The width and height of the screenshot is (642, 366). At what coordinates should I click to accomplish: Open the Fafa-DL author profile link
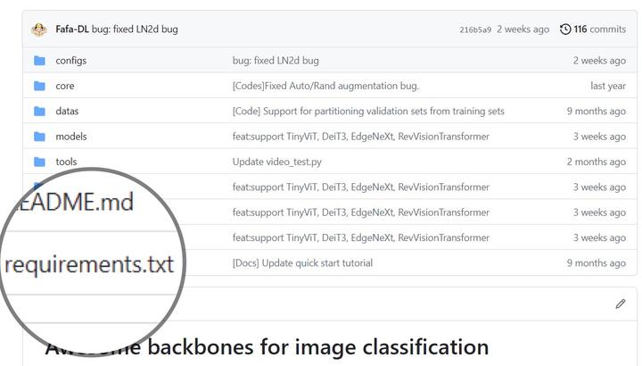tap(72, 29)
